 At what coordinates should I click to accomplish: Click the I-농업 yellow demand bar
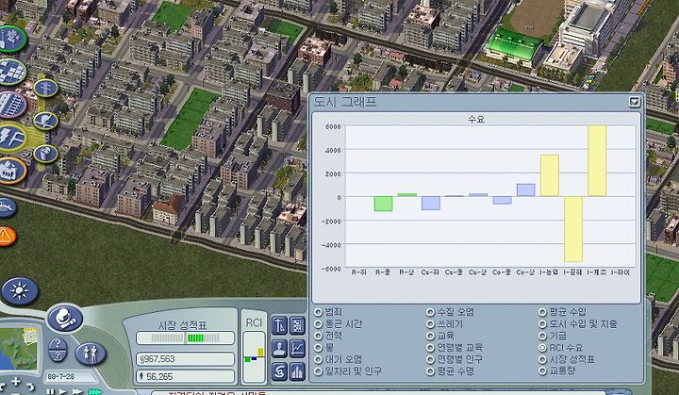(550, 175)
